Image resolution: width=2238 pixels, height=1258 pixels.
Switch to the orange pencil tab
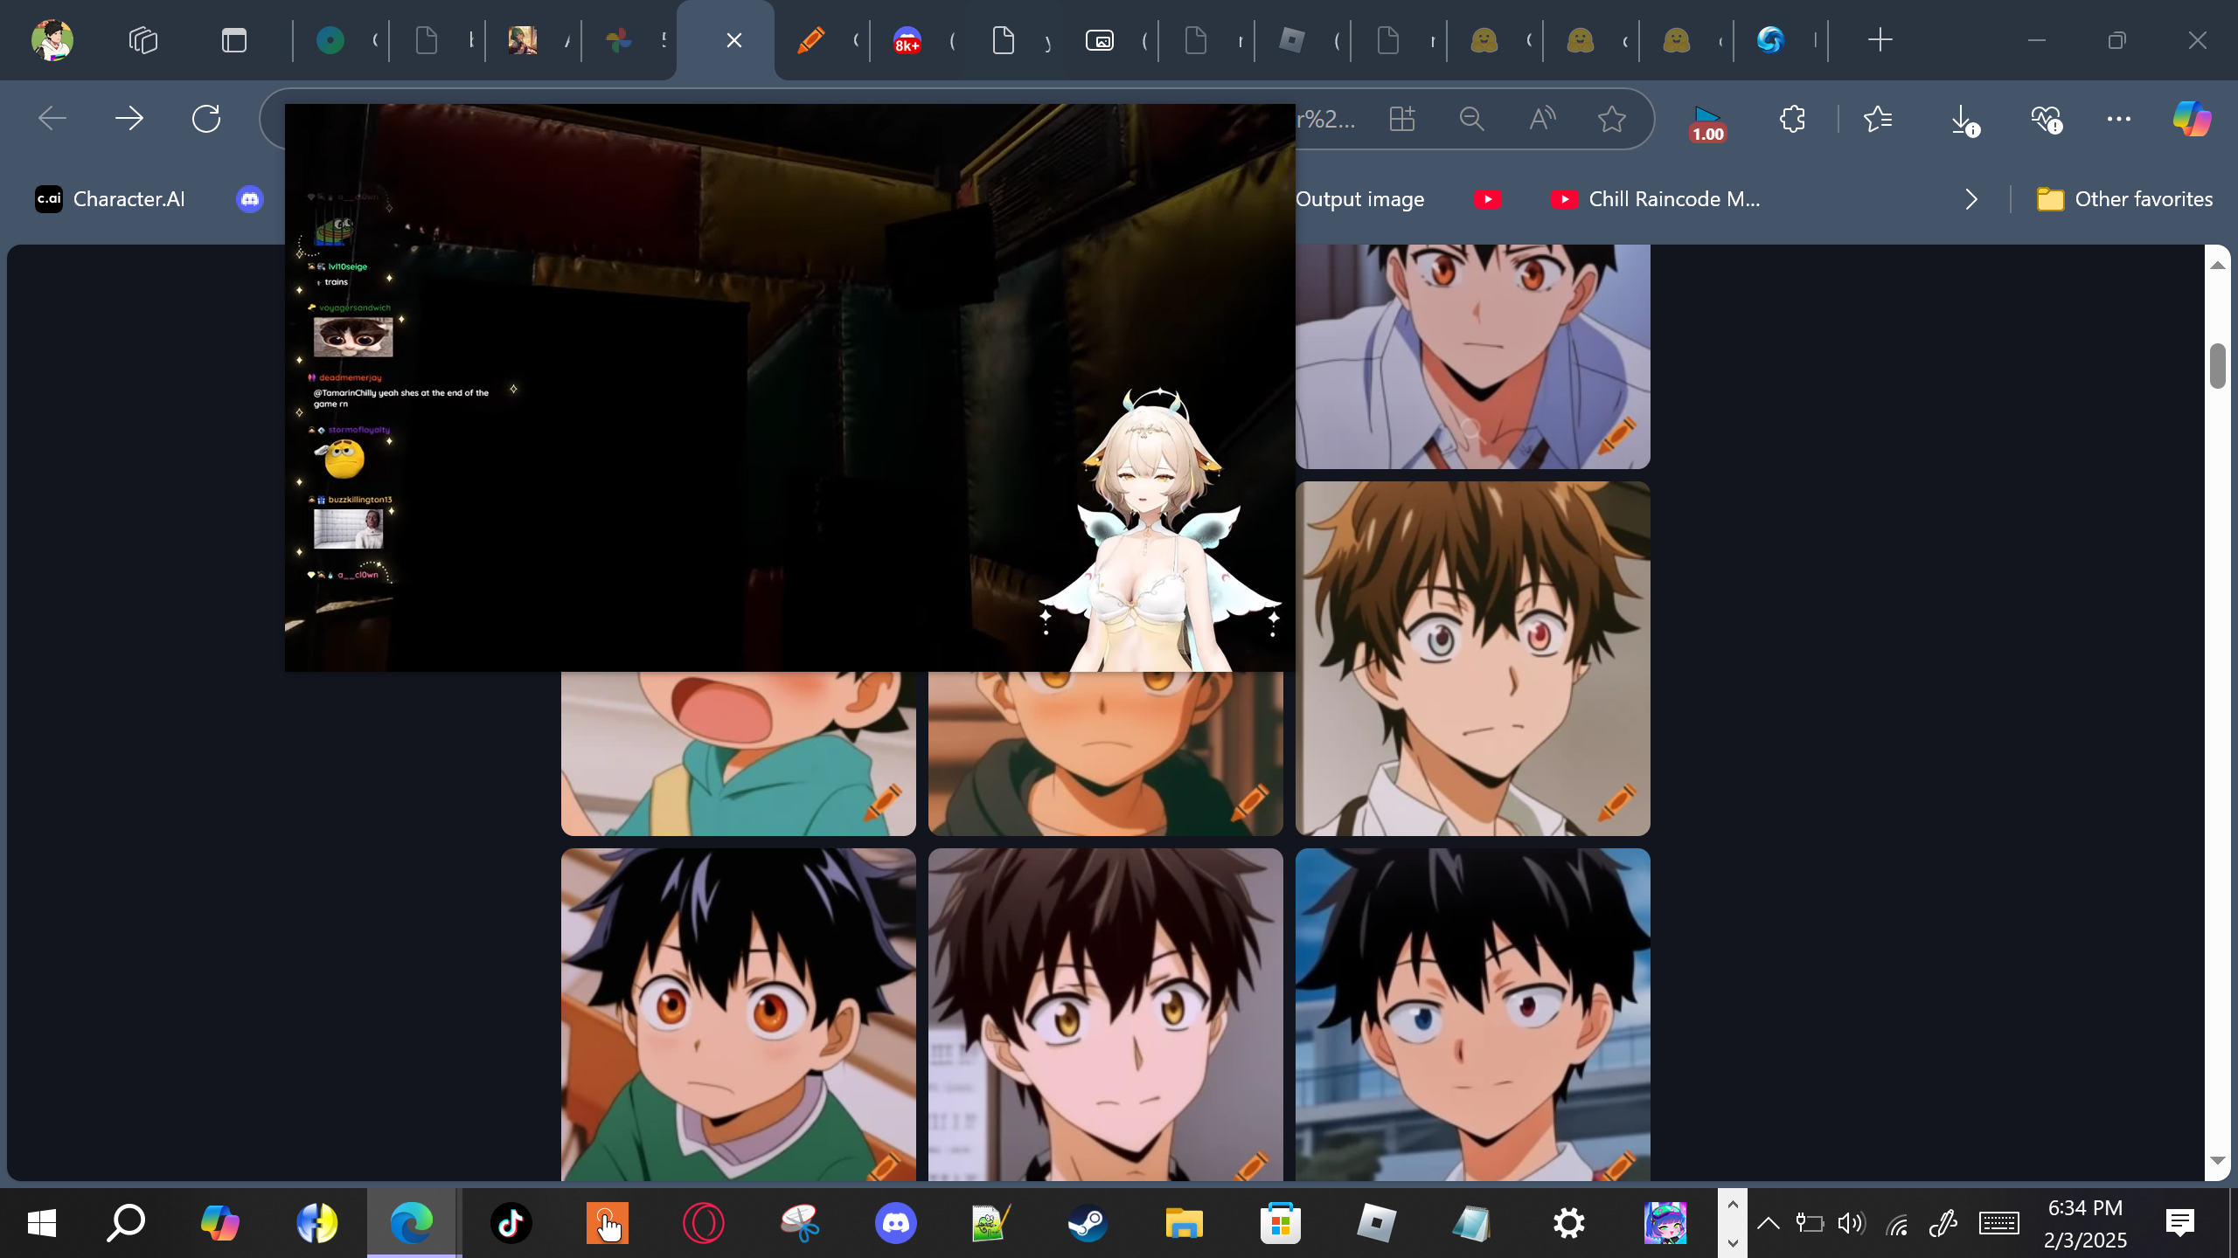point(811,40)
